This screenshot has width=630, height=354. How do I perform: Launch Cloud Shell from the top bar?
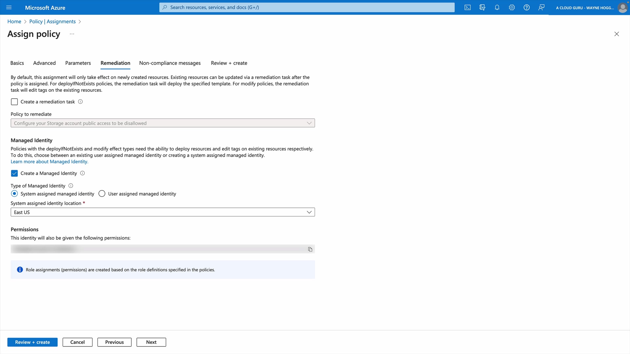coord(468,8)
